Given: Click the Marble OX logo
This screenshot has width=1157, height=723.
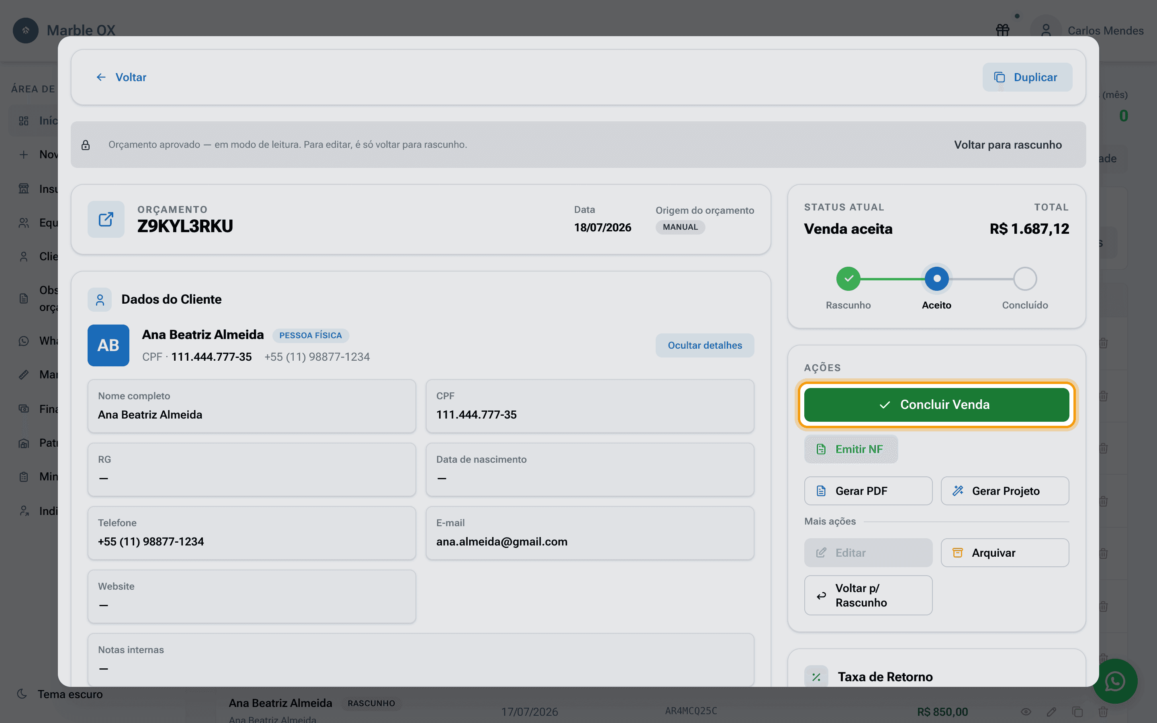Looking at the screenshot, I should pos(26,30).
